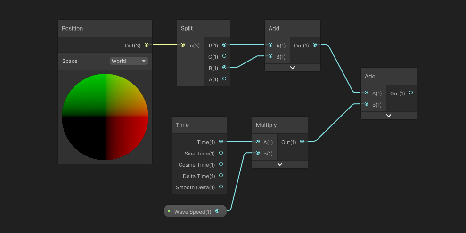Viewport: 466px width, 233px height.
Task: Click the Cosine Time(1) output port
Action: [221, 164]
